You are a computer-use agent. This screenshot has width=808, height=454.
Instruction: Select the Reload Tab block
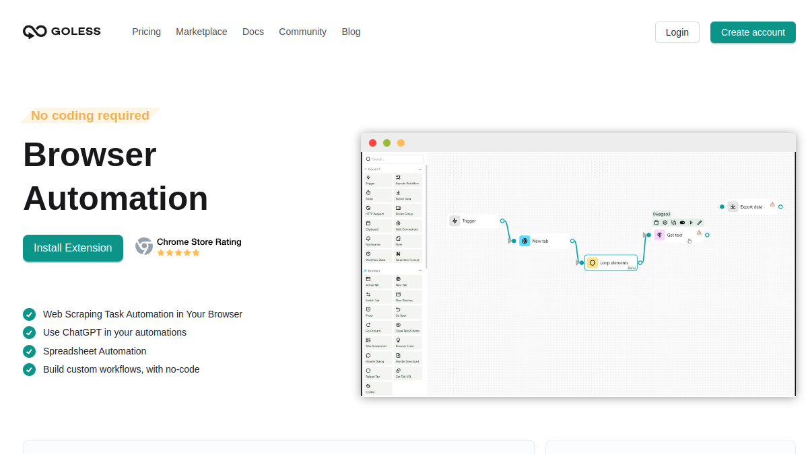pyautogui.click(x=378, y=373)
